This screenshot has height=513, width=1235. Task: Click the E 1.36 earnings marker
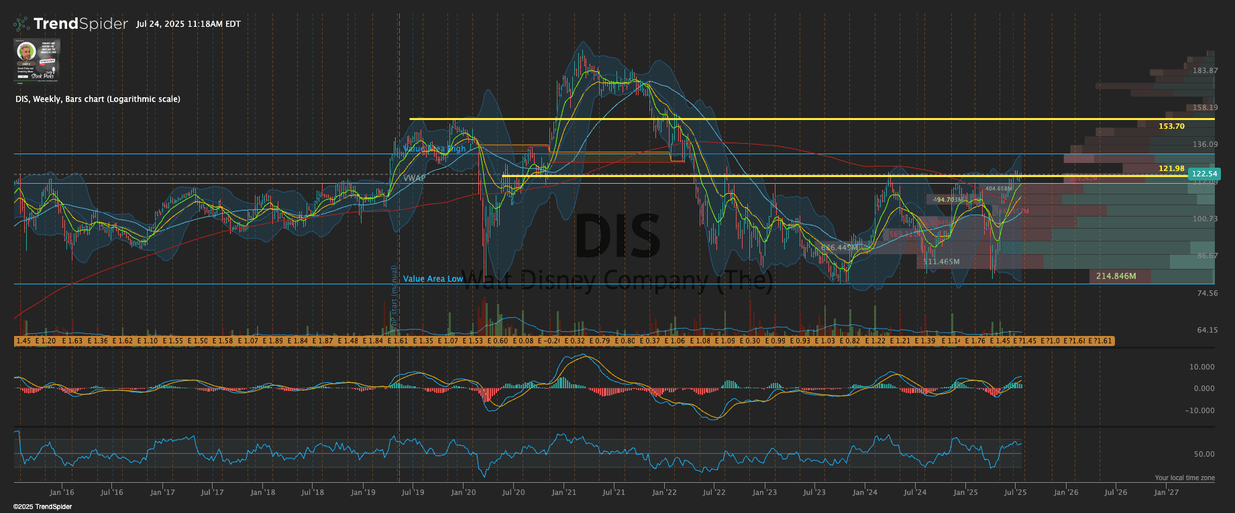coord(97,341)
